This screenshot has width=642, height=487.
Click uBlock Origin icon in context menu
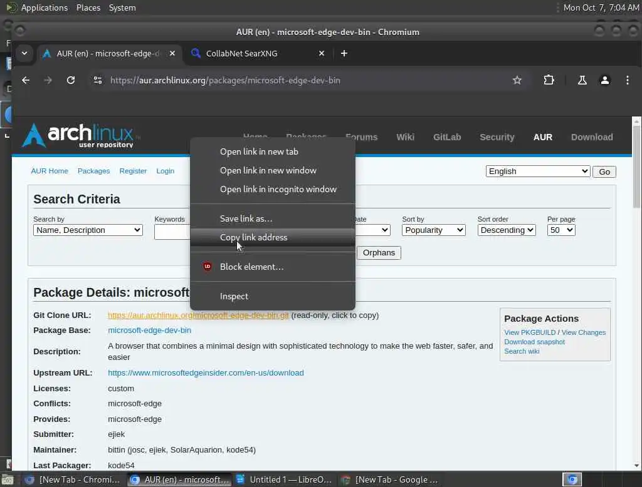pos(207,267)
